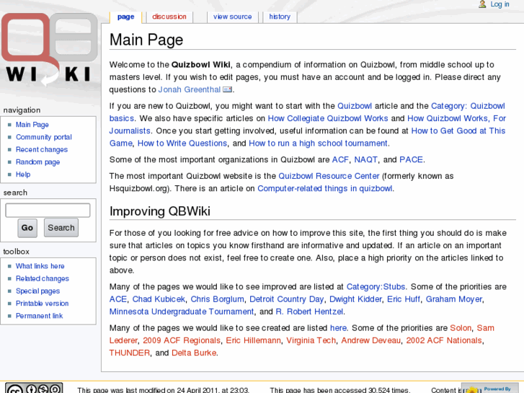
Task: Open the R. Robert Hentzel link
Action: pyautogui.click(x=309, y=312)
